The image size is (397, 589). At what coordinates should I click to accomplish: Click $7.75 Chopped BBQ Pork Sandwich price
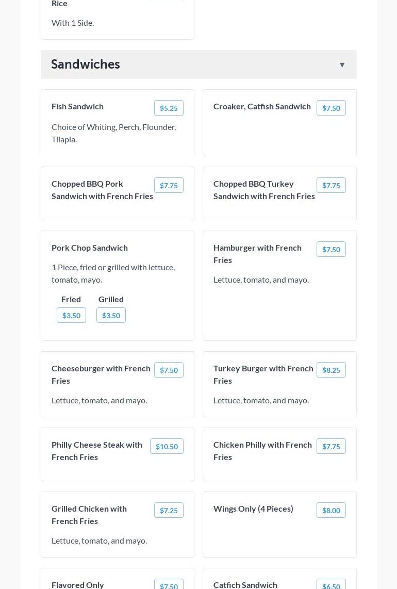[x=169, y=185]
